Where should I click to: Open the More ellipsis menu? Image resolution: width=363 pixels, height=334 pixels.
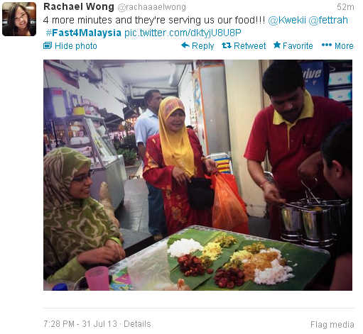(326, 45)
